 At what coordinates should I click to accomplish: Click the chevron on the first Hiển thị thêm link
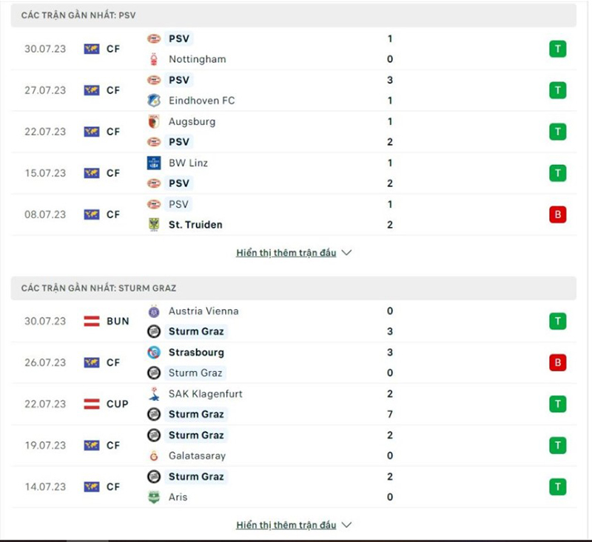click(346, 252)
